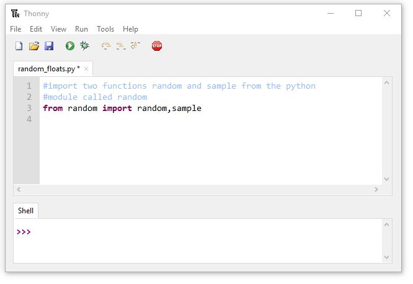Open the Edit menu
Screen dimensions: 413x284
(x=36, y=29)
